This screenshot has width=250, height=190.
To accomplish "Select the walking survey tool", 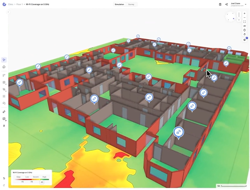I will 4,126.
